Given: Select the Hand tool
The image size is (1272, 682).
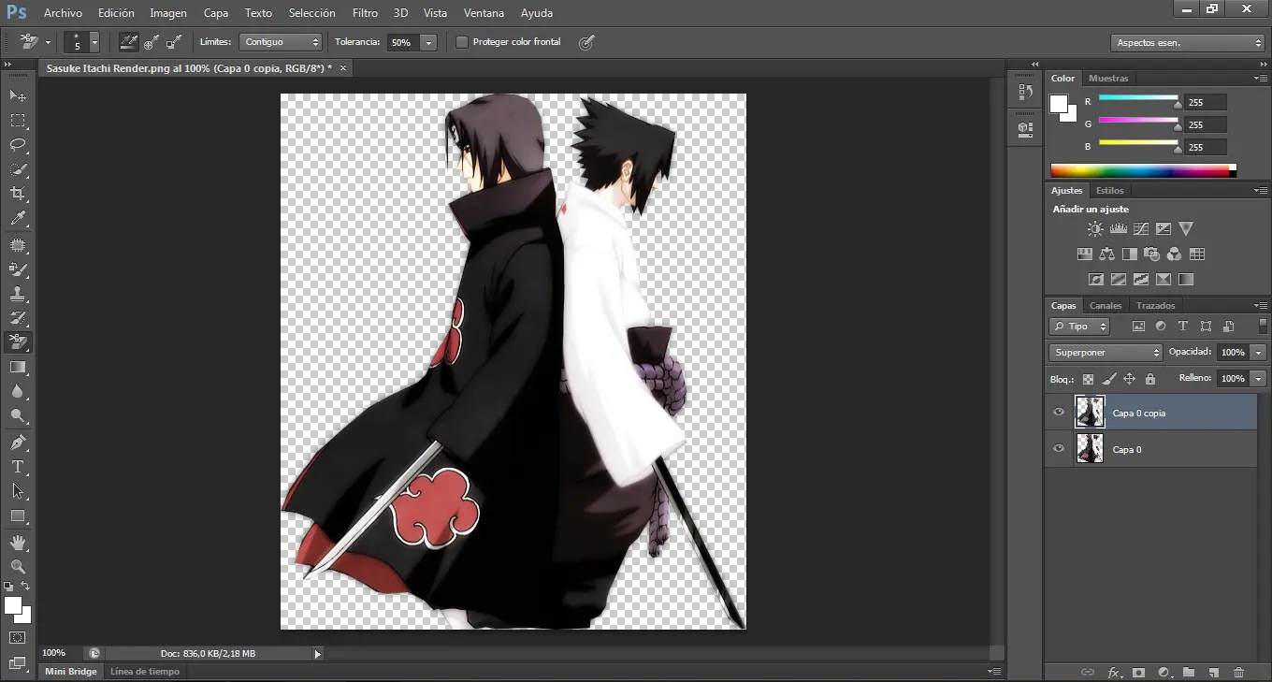Looking at the screenshot, I should (18, 542).
